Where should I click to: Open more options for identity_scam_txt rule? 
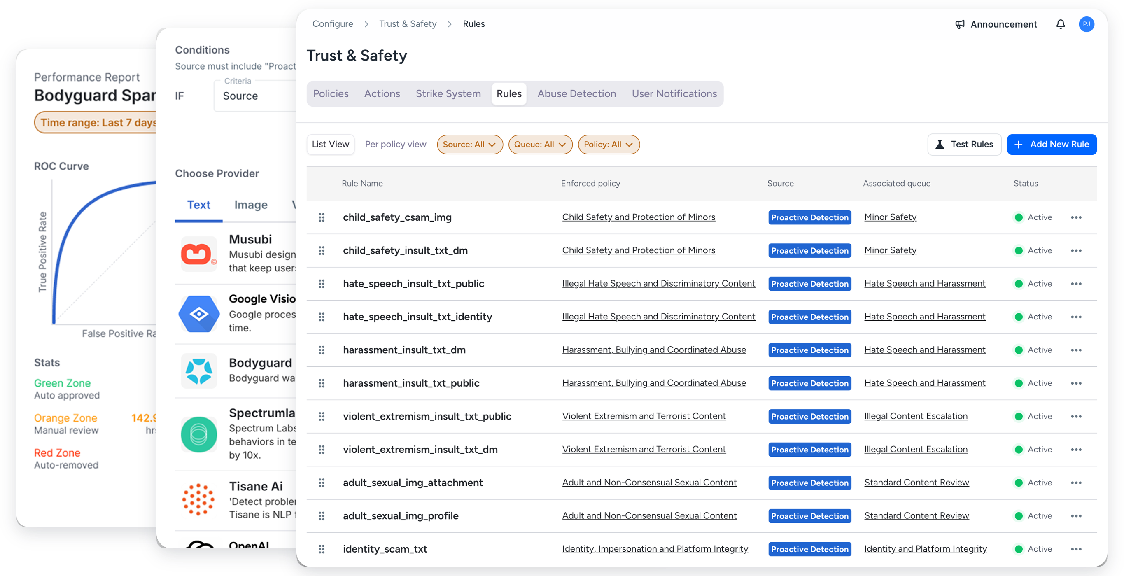pos(1076,549)
